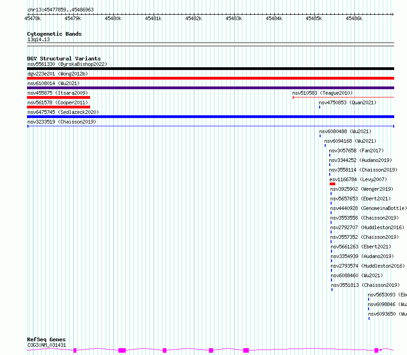Open the nsv3925902 (Wenger2019) variant
Image resolution: width=407 pixels, height=355 pixels.
[362, 189]
